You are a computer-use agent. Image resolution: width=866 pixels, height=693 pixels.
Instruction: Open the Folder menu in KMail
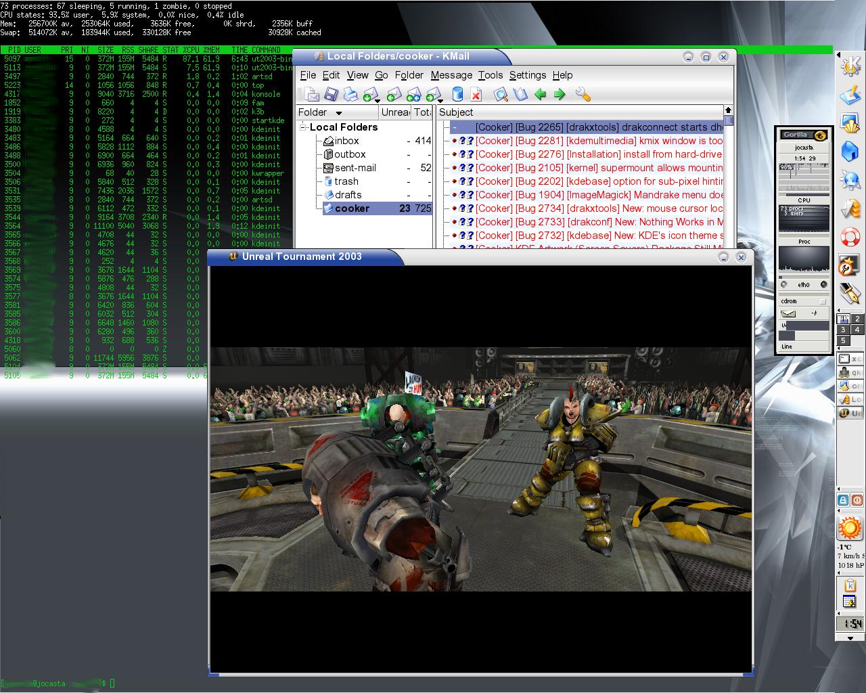pyautogui.click(x=409, y=75)
